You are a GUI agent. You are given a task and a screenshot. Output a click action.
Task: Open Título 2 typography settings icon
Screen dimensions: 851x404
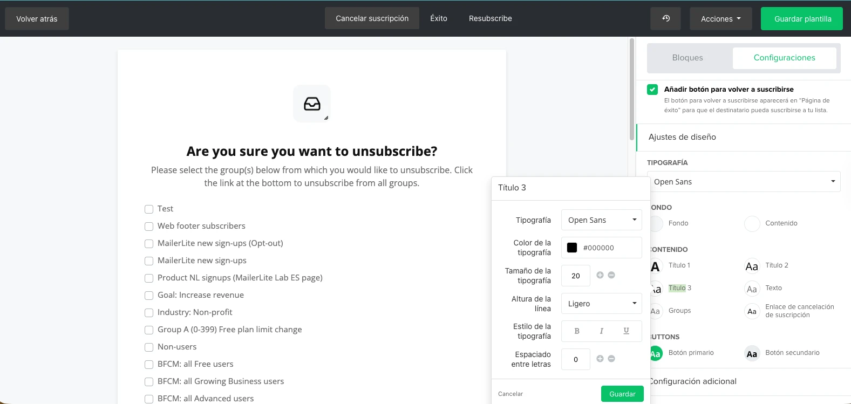point(752,266)
